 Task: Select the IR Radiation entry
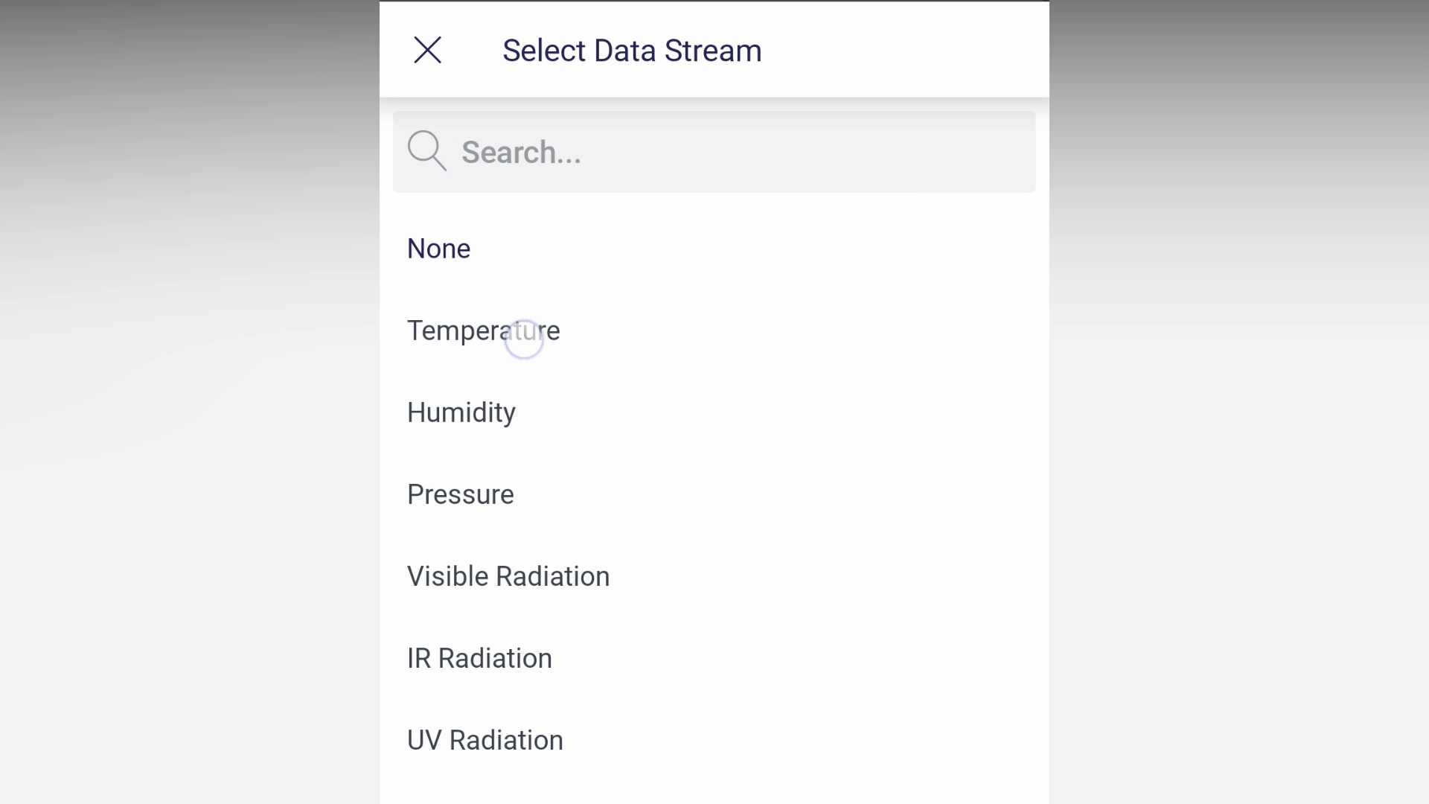(479, 658)
